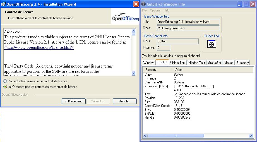The image size is (257, 142).
Task: Switch to the Visible Text tab
Action: pos(178,63)
